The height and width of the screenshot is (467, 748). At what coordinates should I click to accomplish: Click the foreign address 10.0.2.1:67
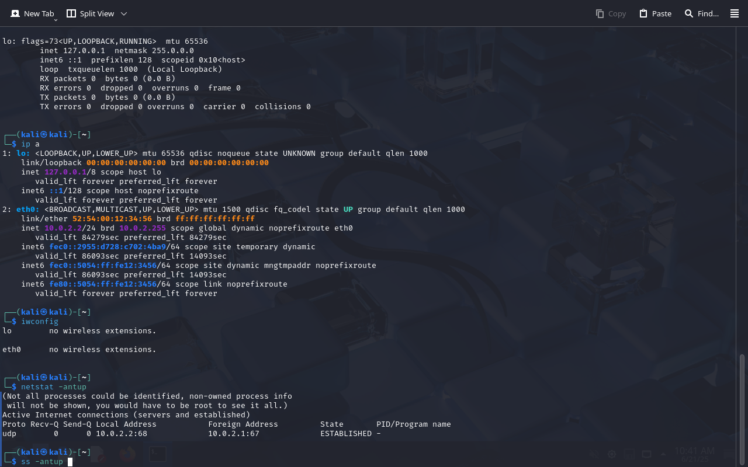(x=234, y=434)
